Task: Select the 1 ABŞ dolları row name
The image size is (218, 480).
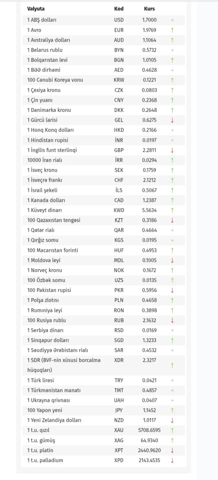Action: (42, 20)
